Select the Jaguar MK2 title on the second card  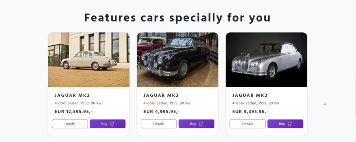[x=161, y=95]
